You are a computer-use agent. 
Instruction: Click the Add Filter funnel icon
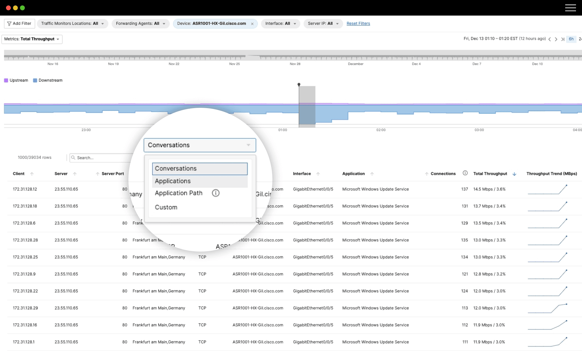pos(9,23)
